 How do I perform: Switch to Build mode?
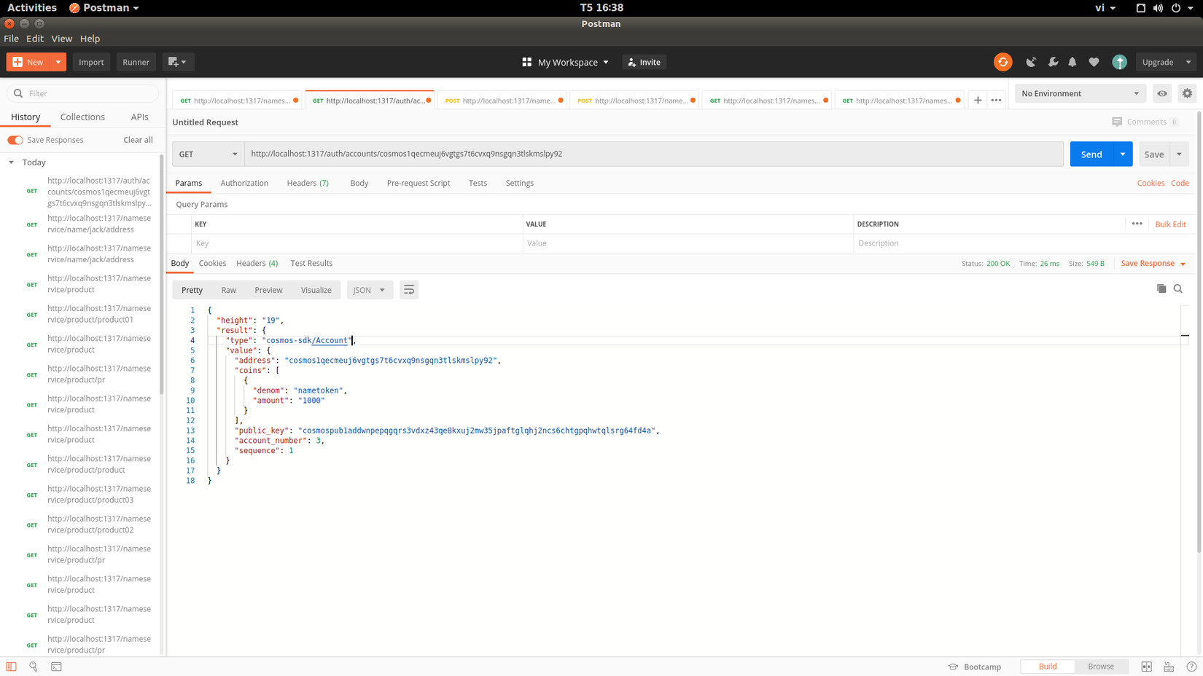pyautogui.click(x=1048, y=667)
